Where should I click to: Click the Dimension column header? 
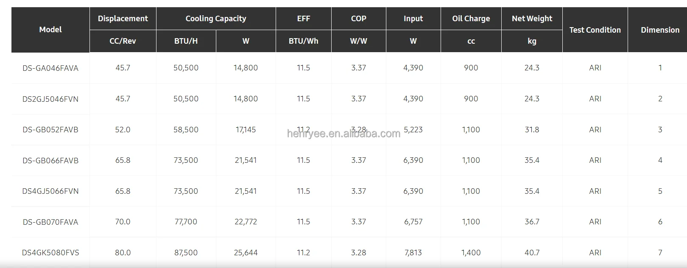[x=660, y=30]
